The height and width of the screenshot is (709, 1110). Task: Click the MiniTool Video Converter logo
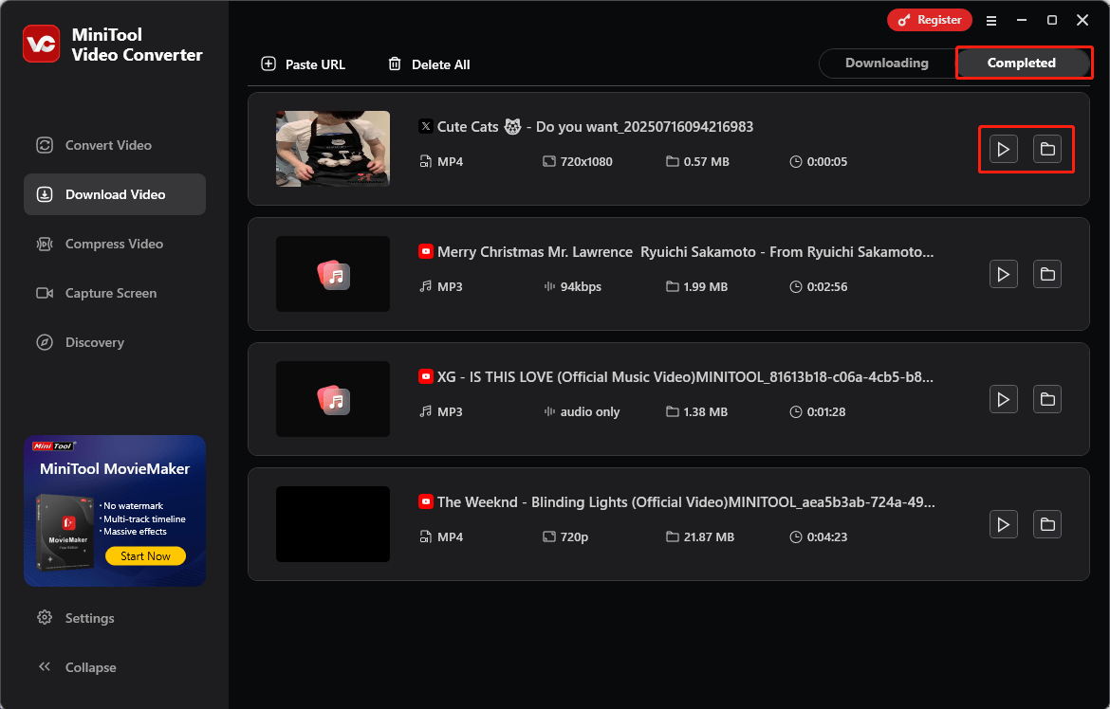tap(41, 44)
